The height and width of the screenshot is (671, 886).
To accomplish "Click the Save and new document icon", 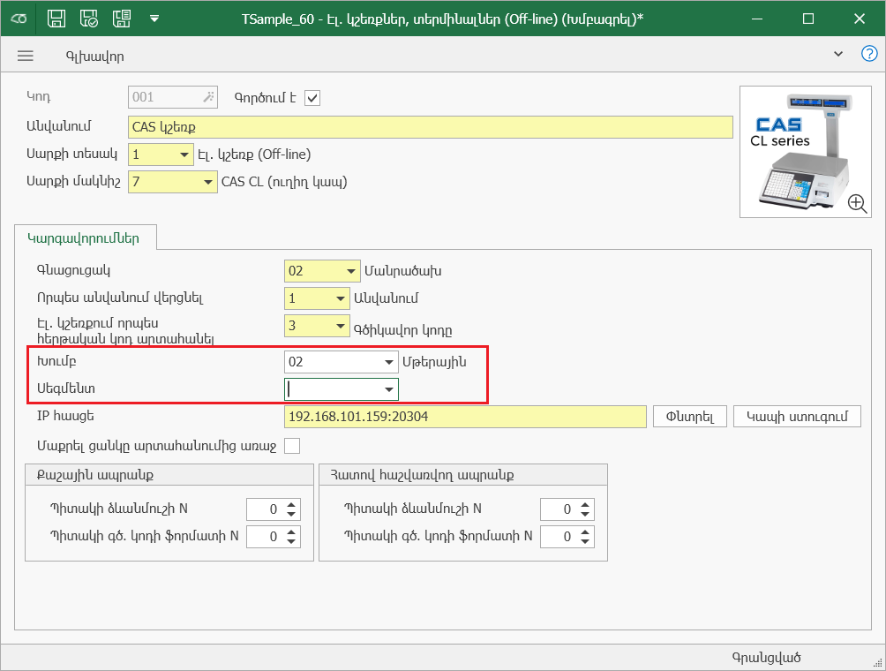I will (122, 19).
